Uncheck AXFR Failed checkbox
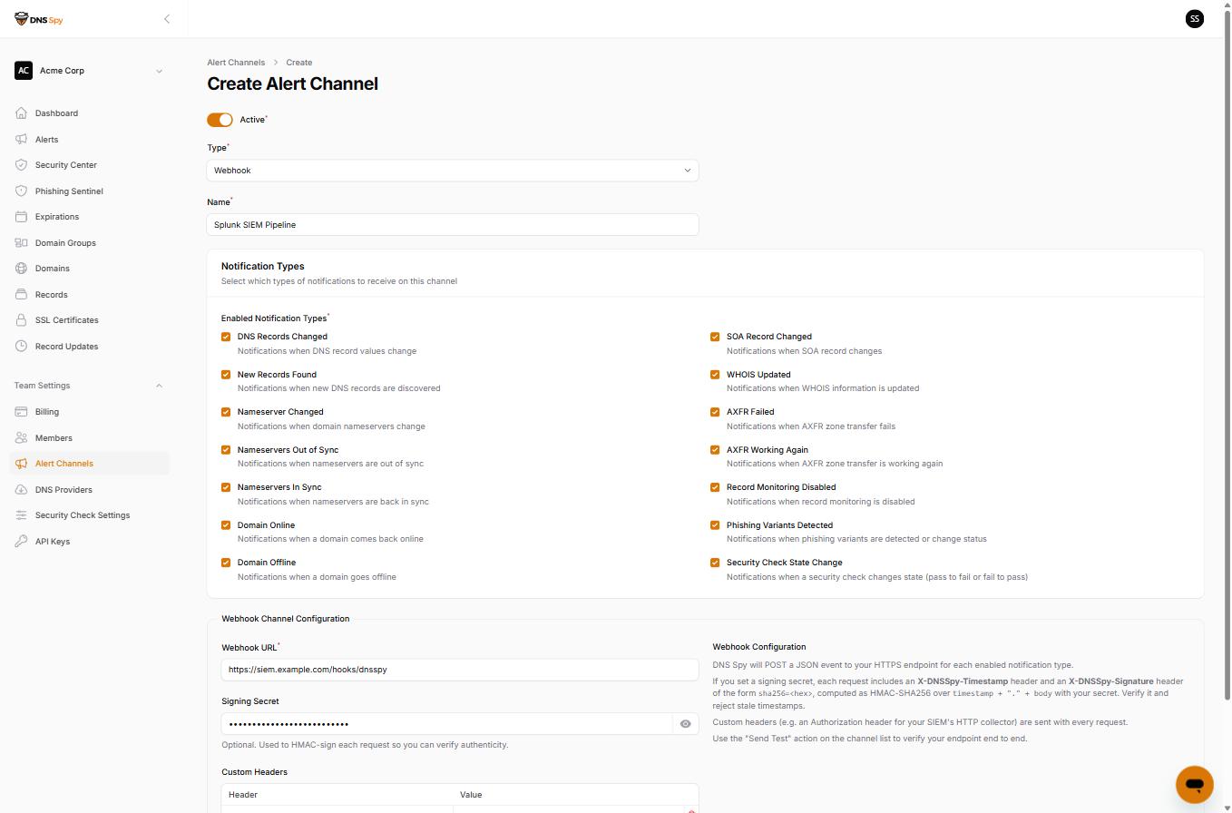This screenshot has height=813, width=1232. point(715,412)
